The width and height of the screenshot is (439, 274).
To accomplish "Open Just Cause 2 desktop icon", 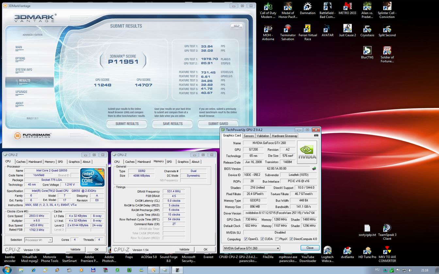I will (x=347, y=31).
